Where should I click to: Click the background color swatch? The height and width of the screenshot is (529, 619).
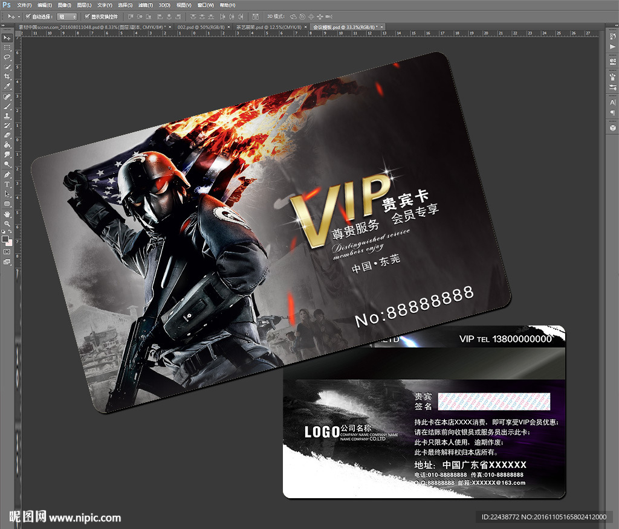click(9, 243)
